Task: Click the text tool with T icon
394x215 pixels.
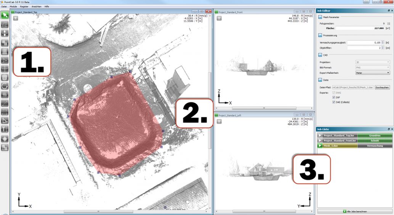Action: (5, 129)
